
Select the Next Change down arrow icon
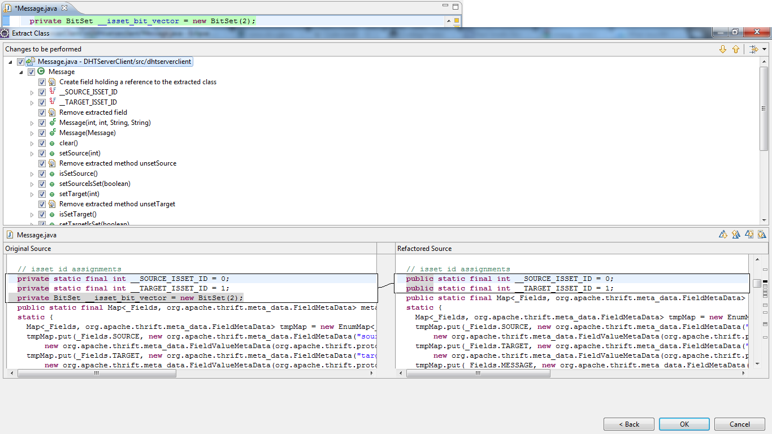723,49
